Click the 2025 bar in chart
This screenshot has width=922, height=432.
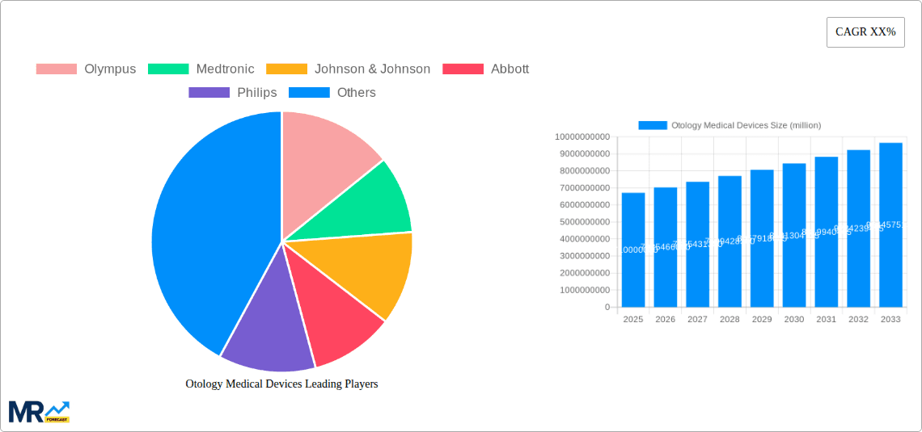click(633, 250)
